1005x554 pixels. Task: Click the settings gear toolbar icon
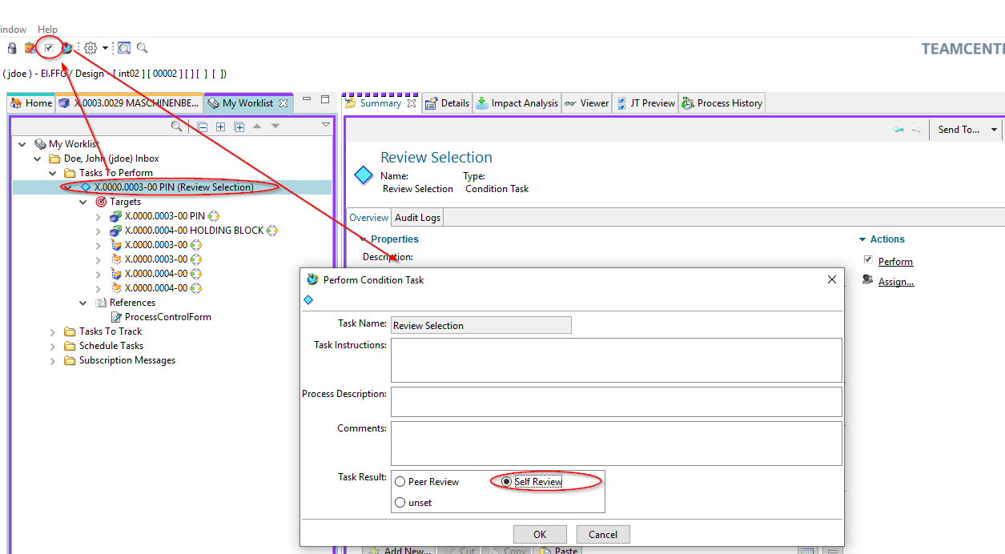point(90,48)
